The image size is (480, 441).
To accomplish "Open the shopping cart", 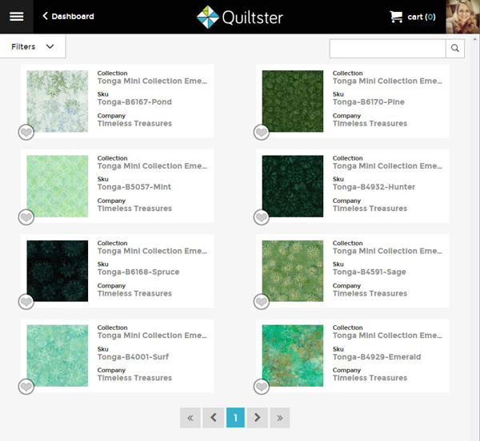I will coord(412,17).
